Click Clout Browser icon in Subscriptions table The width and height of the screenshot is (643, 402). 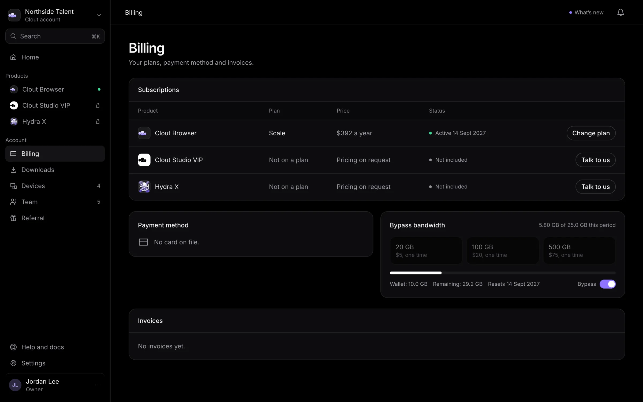(144, 133)
